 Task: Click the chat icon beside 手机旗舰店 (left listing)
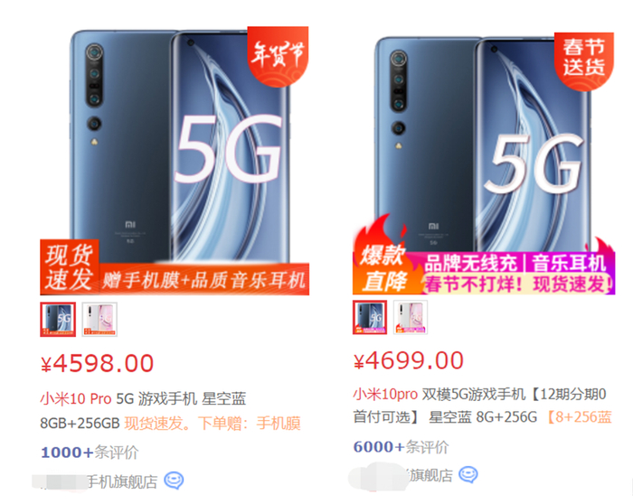pyautogui.click(x=174, y=481)
